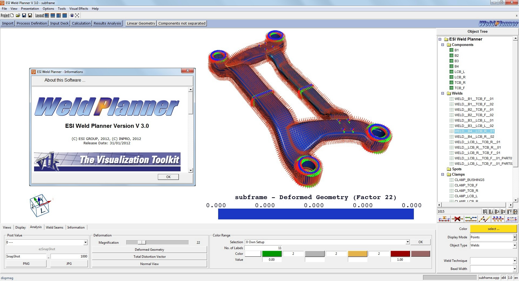Move the selected item to the top of the list
519x281 pixels.
click(509, 211)
